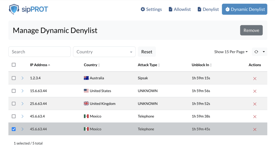Click the 1 selected / 5 total text
Image resolution: width=275 pixels, height=147 pixels.
click(28, 143)
